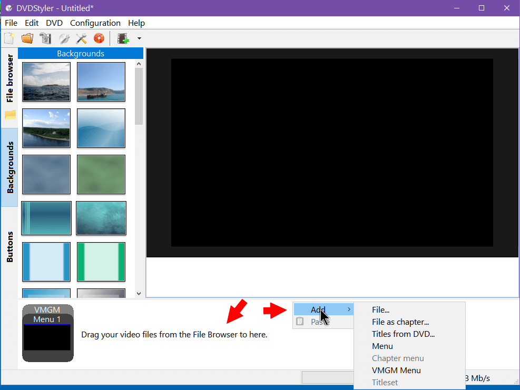Choose File as chapter... from the submenu
The height and width of the screenshot is (390, 520).
pos(409,322)
